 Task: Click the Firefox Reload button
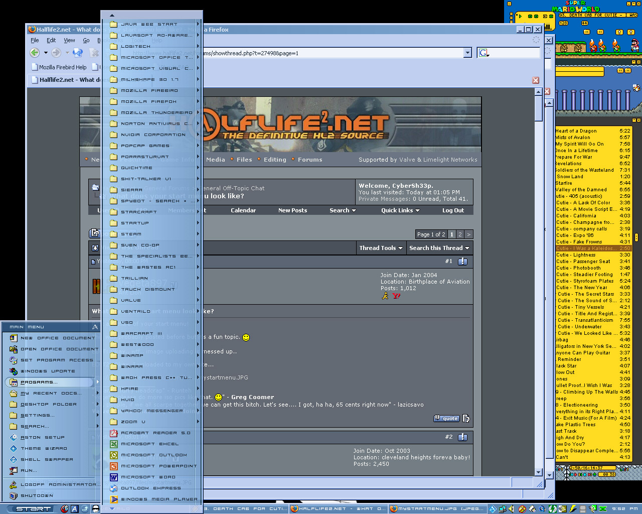pos(77,52)
